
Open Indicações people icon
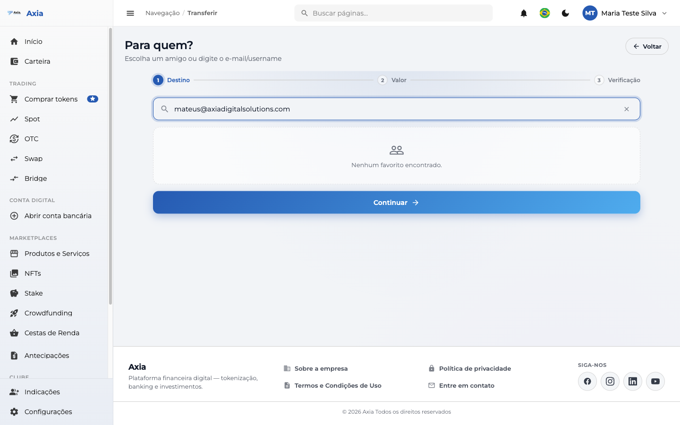coord(14,392)
